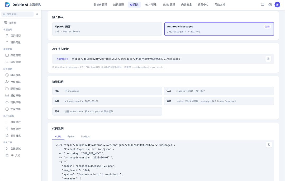Switch to the Node.js code tab
Image resolution: width=285 pixels, height=181 pixels.
pos(85,136)
